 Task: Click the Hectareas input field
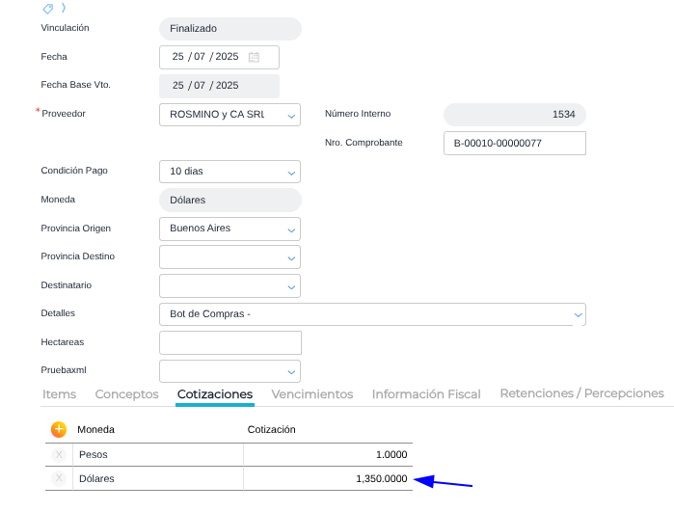pos(229,343)
